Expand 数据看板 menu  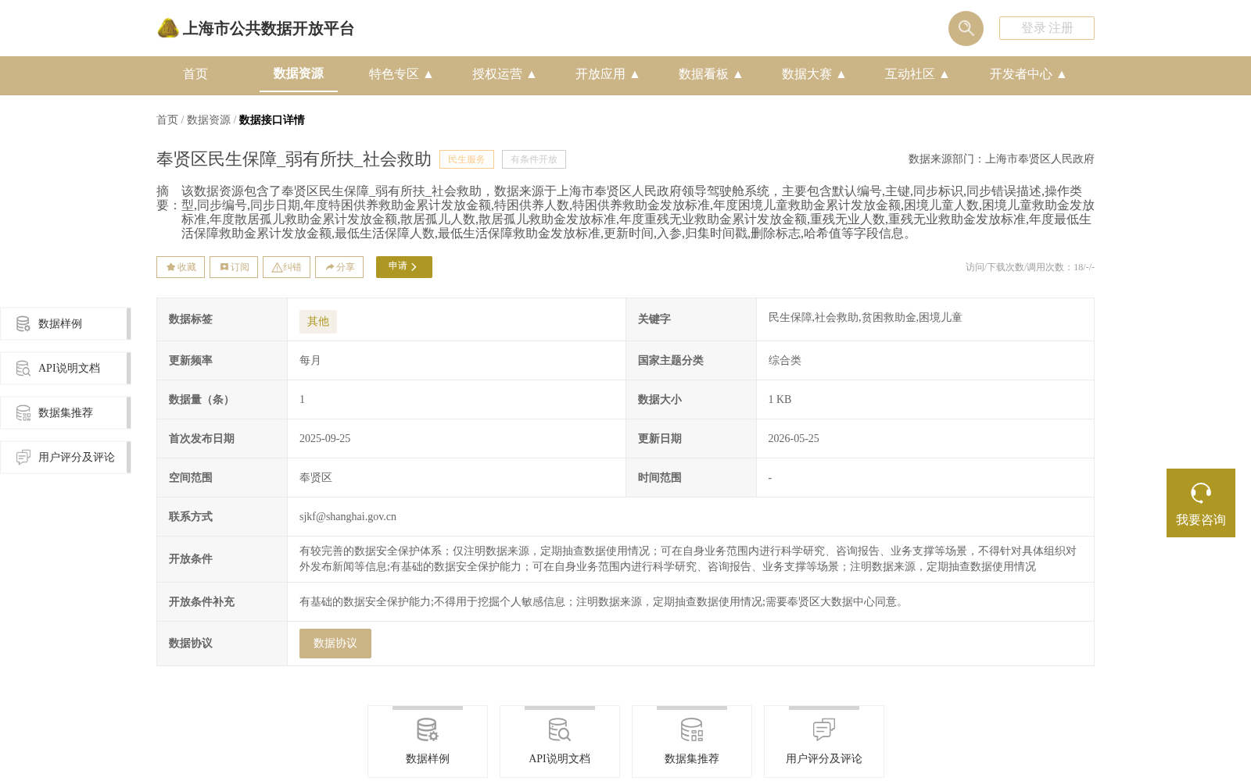tap(711, 74)
